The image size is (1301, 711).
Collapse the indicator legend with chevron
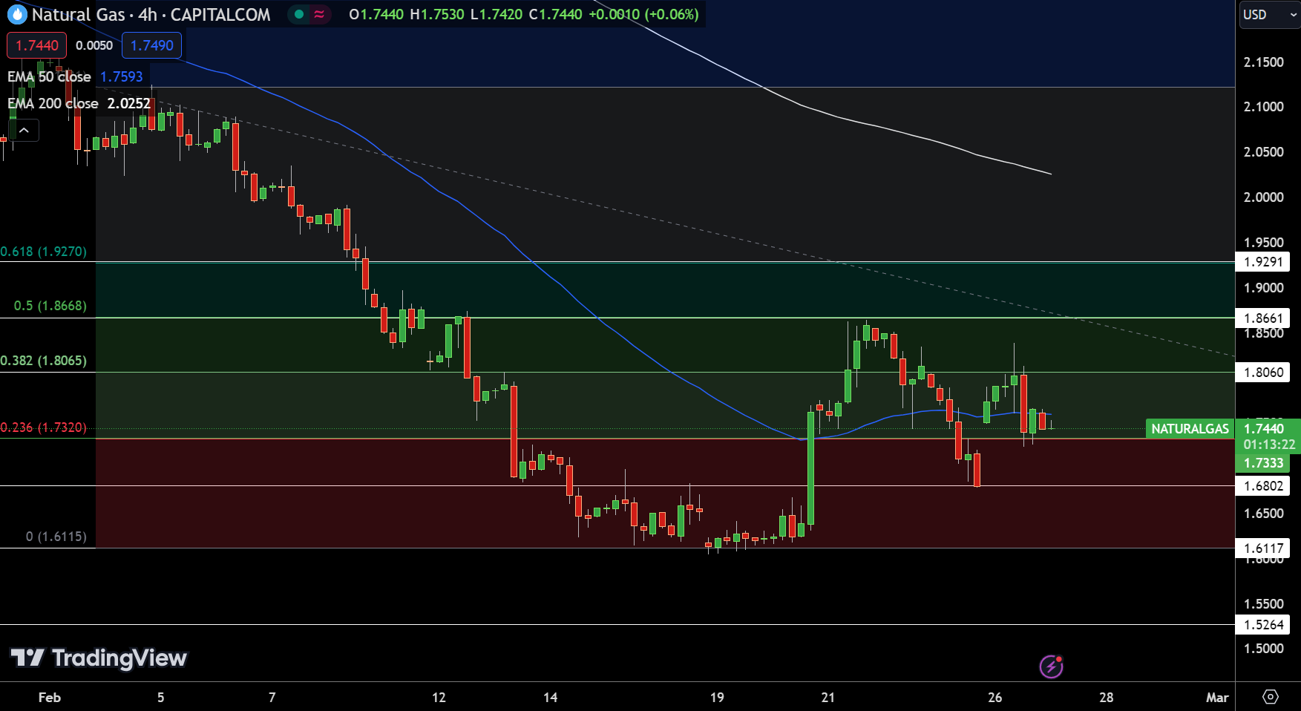24,131
